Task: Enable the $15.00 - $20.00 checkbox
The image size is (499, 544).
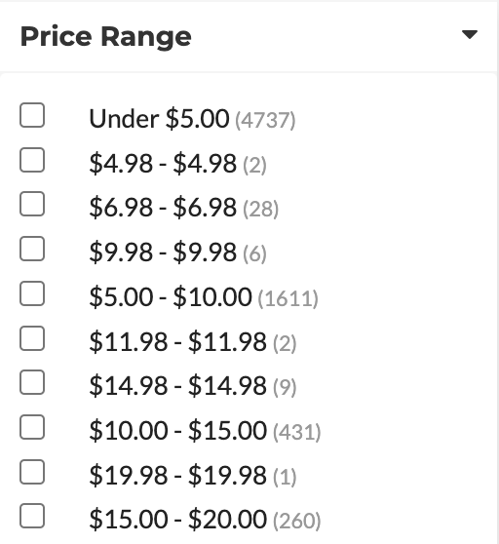Action: (32, 516)
